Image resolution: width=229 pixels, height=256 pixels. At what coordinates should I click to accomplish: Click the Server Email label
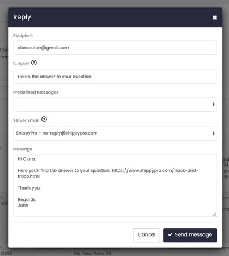26,120
